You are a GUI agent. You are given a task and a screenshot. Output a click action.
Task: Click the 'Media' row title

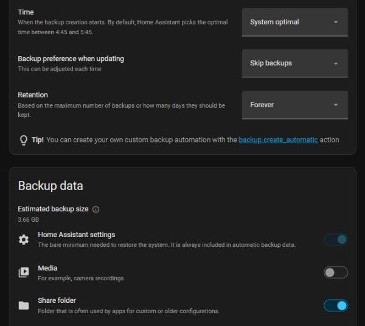coord(47,268)
